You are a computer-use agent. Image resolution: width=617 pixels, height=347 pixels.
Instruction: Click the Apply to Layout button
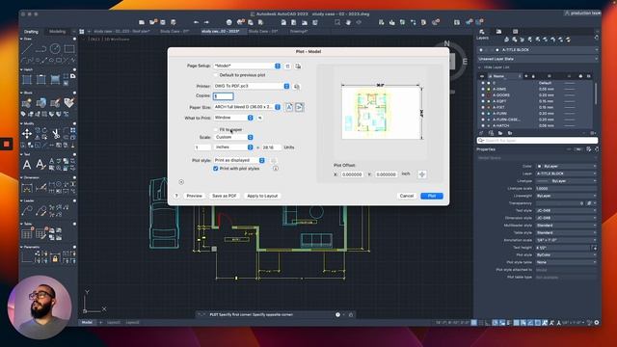point(262,196)
